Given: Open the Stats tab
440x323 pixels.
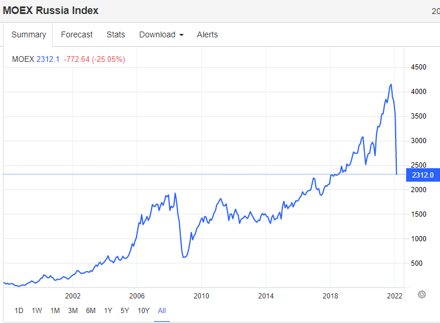Looking at the screenshot, I should click(116, 34).
